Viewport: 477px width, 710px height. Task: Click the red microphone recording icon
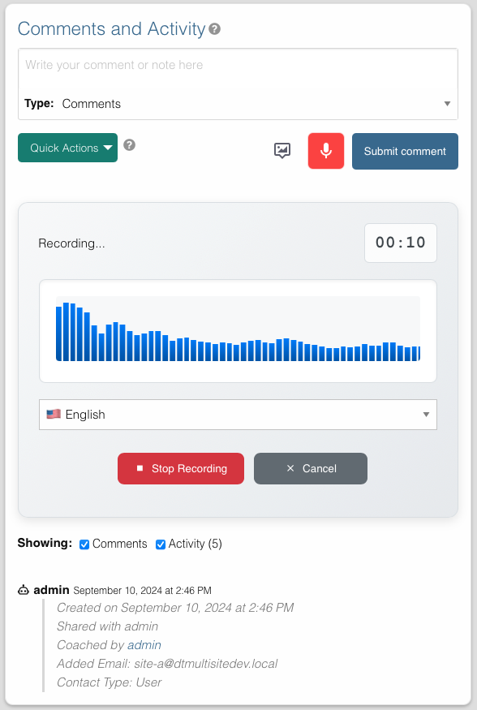[x=325, y=150]
